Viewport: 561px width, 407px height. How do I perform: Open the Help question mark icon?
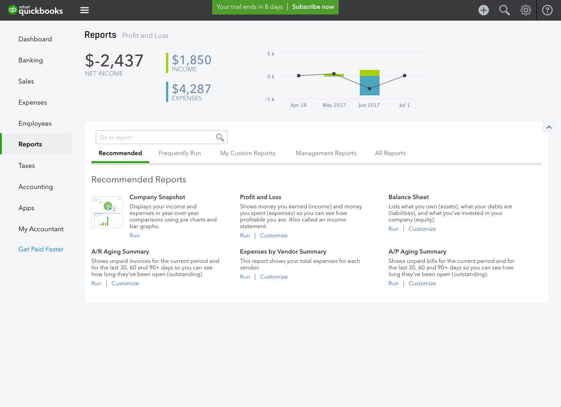click(547, 10)
